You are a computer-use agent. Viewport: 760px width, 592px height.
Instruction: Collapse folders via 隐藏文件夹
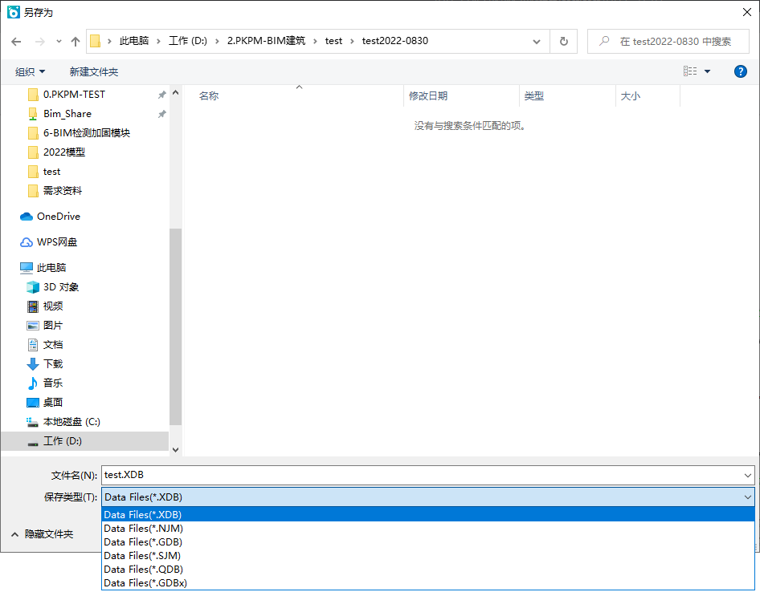pos(48,534)
